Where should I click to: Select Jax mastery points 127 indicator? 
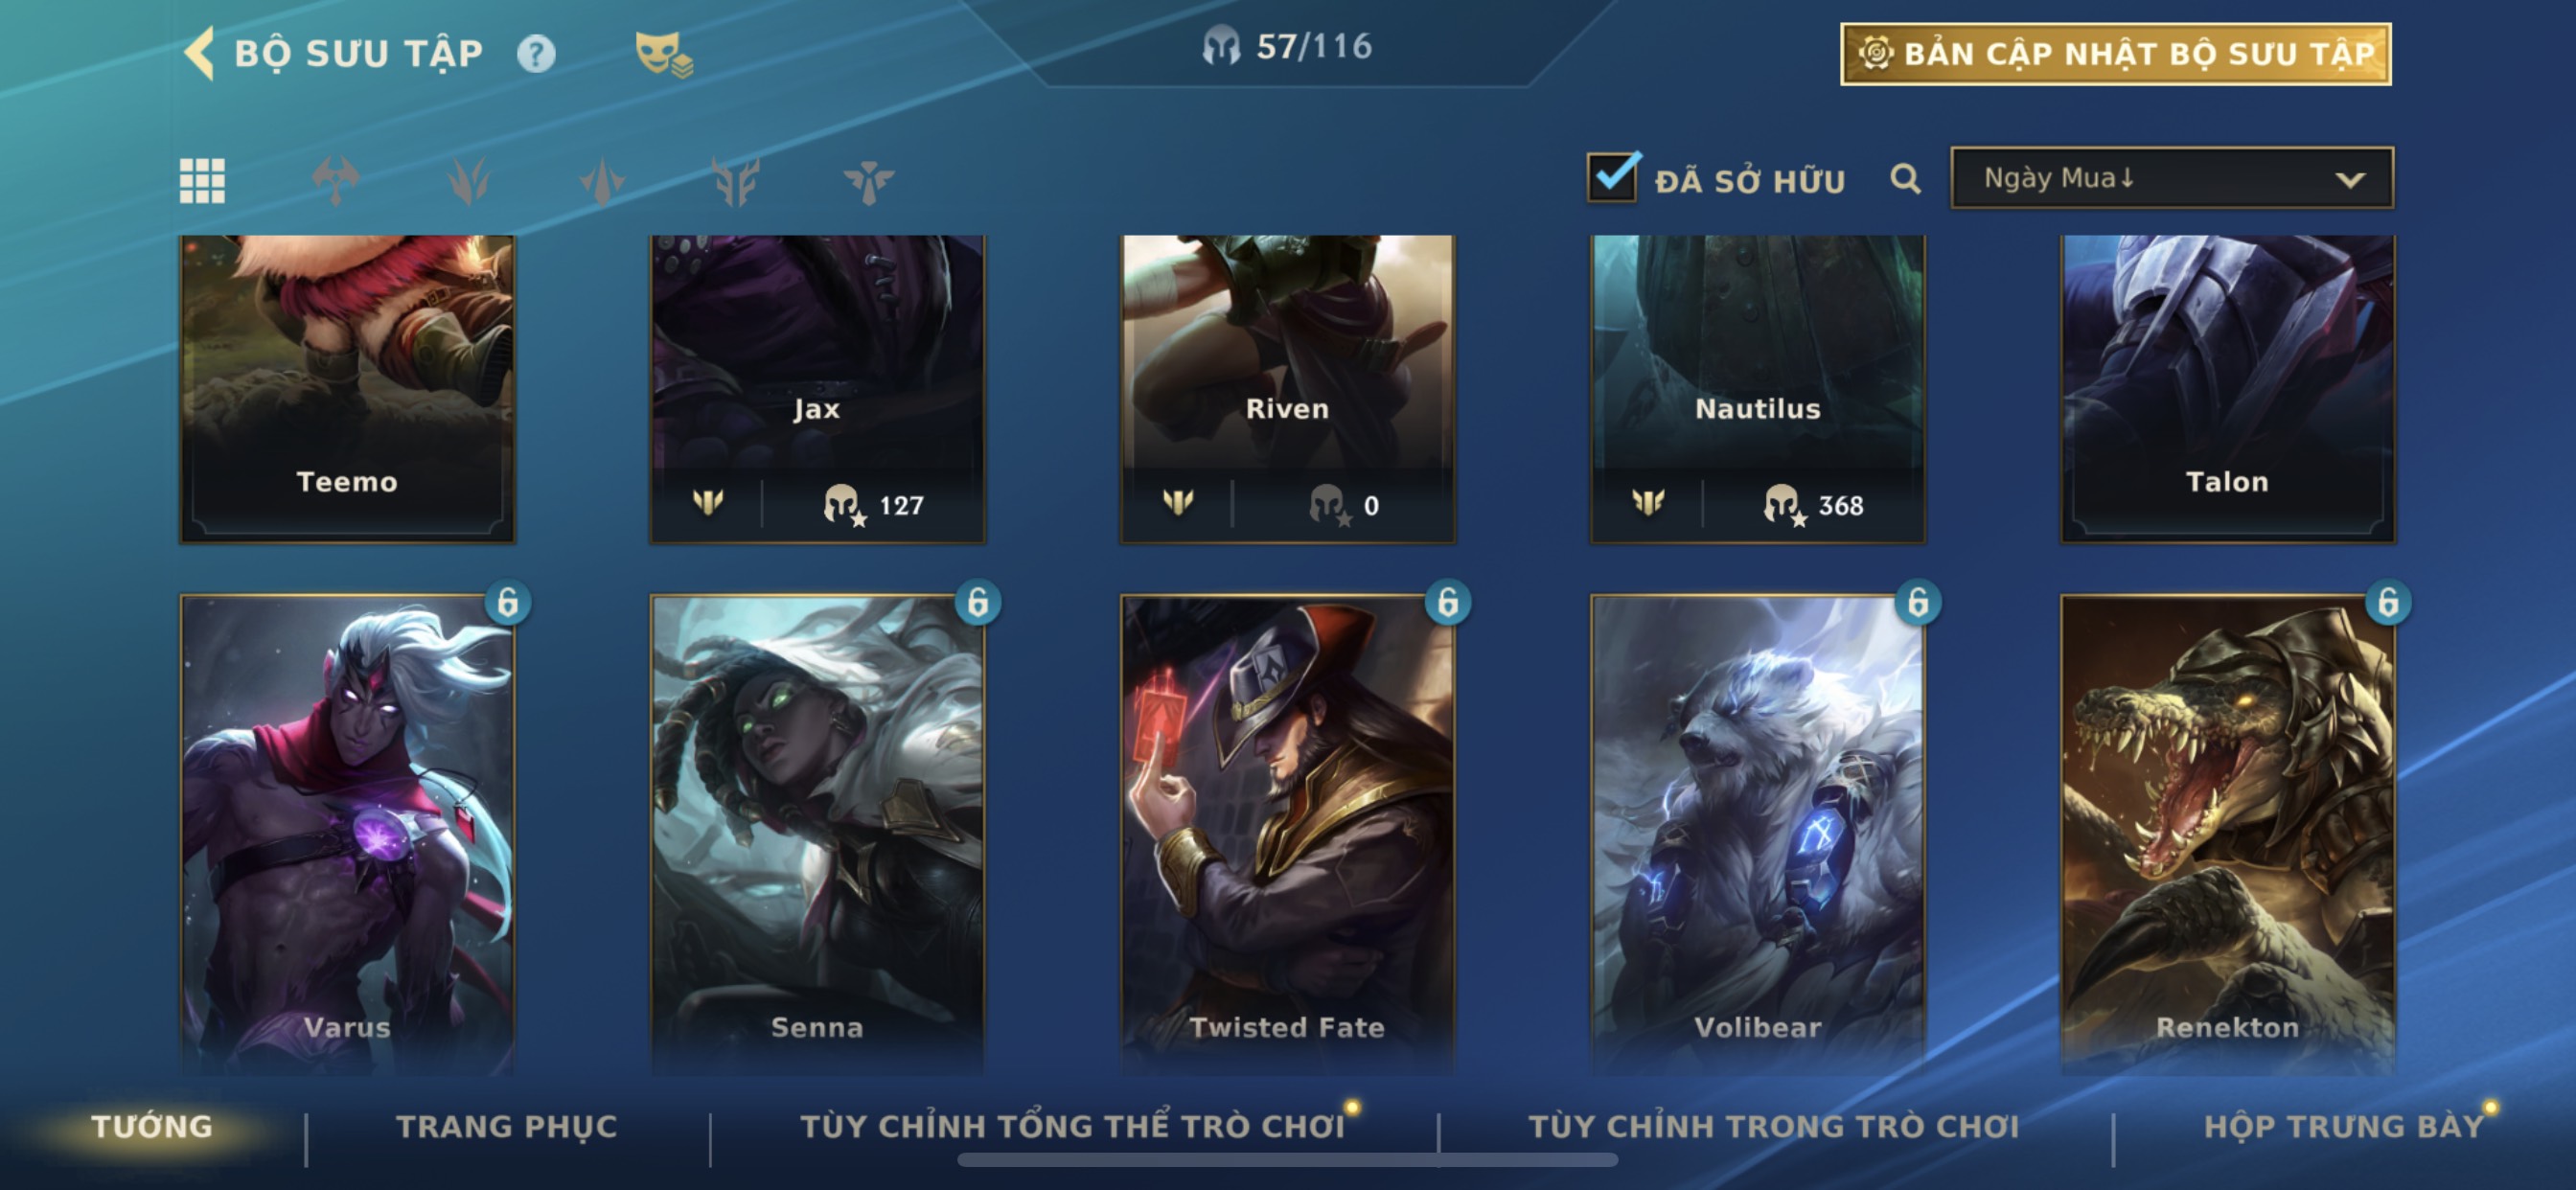pyautogui.click(x=873, y=505)
